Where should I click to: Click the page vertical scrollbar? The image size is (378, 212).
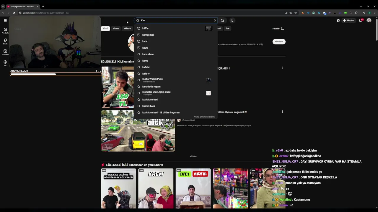[x=377, y=29]
